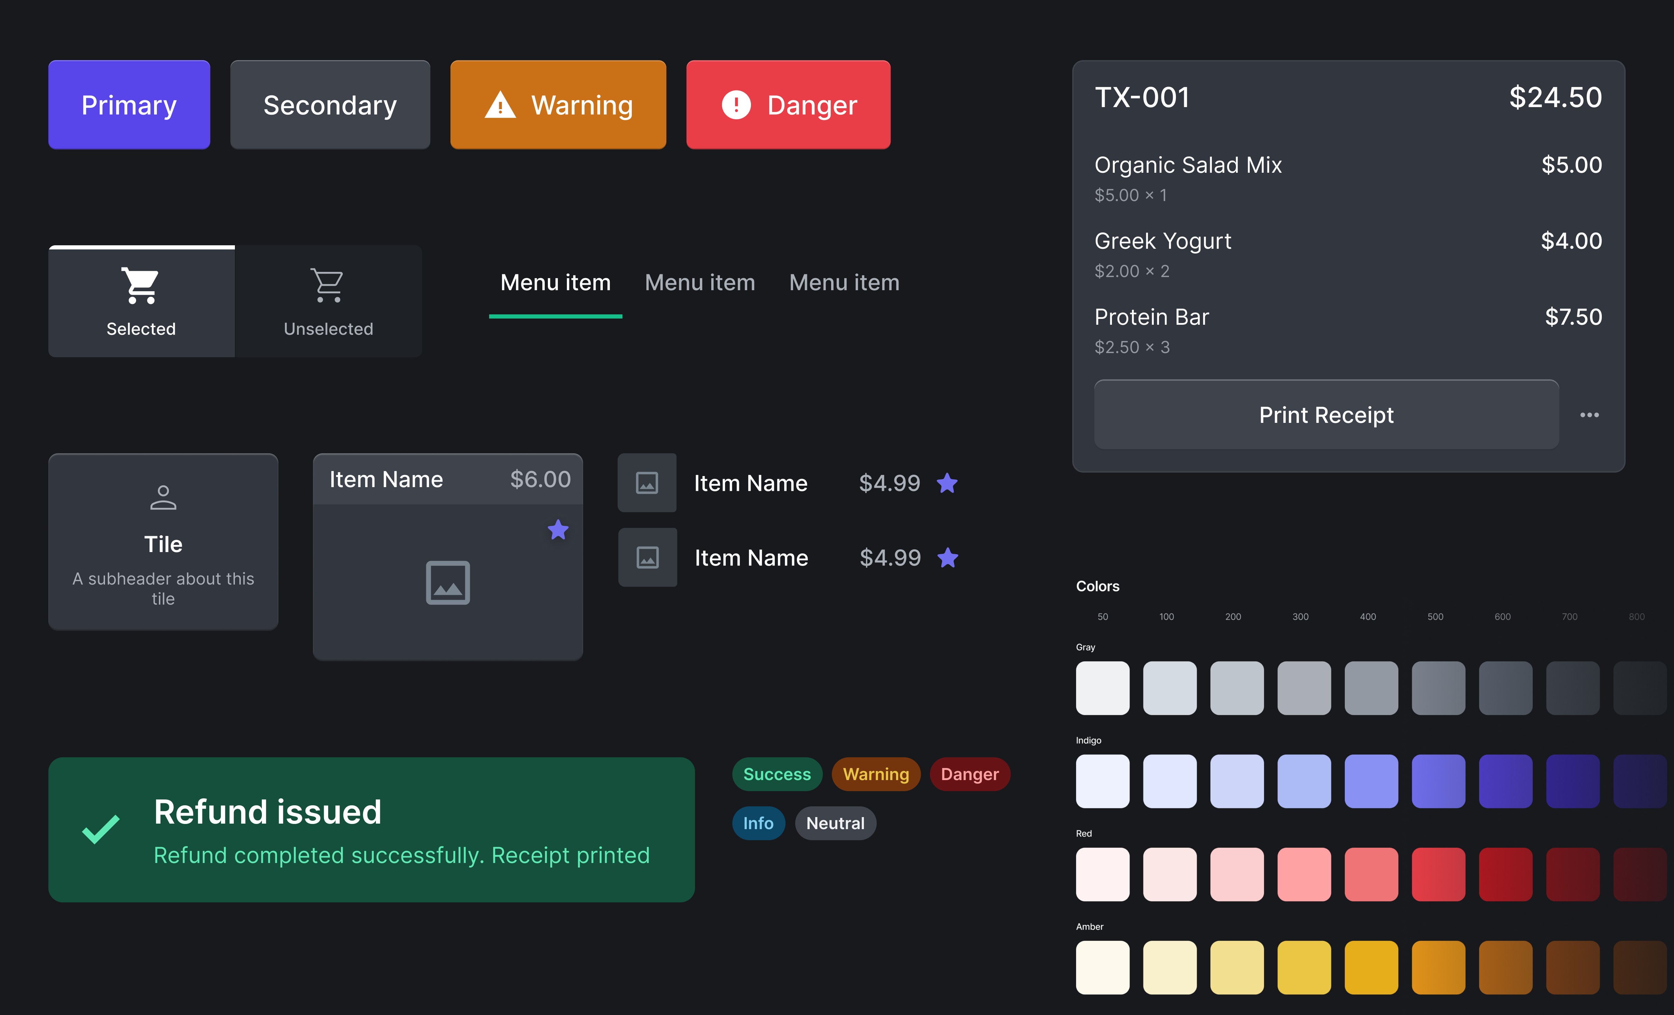Click the filled shopping cart icon in the Selected tab
Image resolution: width=1674 pixels, height=1015 pixels.
141,285
